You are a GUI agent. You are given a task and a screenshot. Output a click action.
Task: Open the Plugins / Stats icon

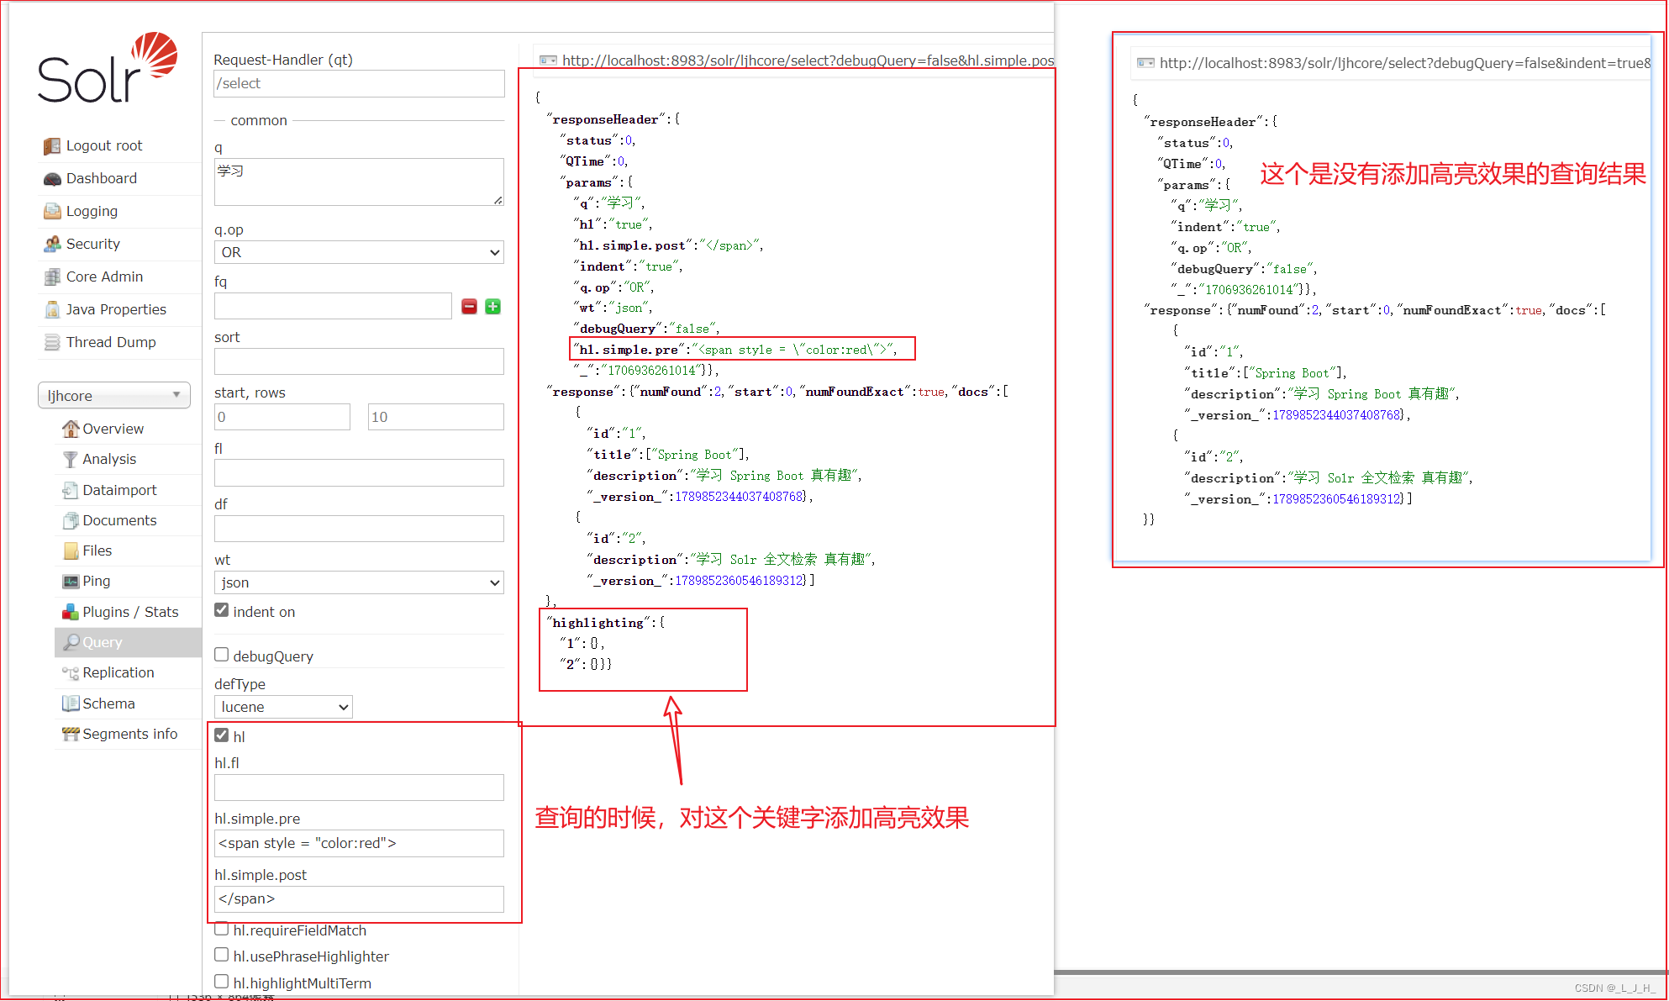(71, 613)
